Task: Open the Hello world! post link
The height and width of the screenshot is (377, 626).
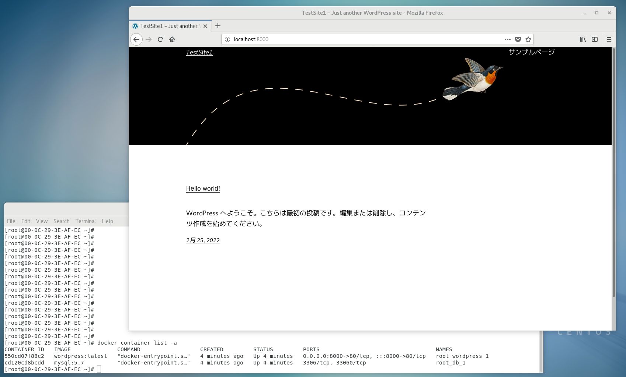Action: (x=203, y=188)
